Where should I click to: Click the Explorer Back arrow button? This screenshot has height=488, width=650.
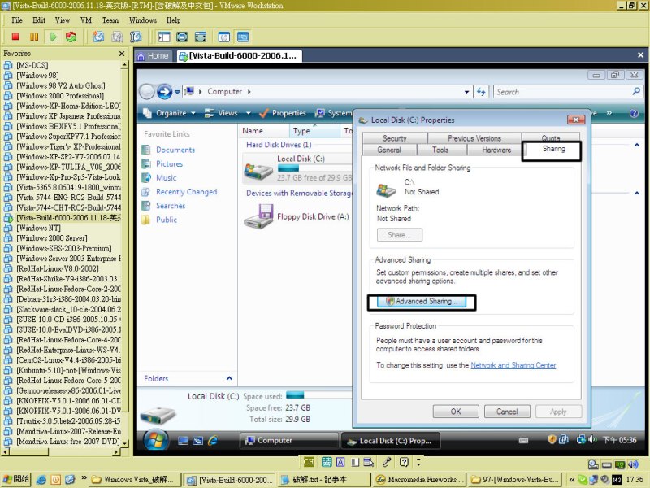(147, 92)
